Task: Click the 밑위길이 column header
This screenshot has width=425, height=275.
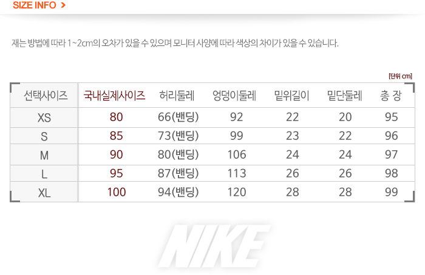Action: tap(291, 96)
